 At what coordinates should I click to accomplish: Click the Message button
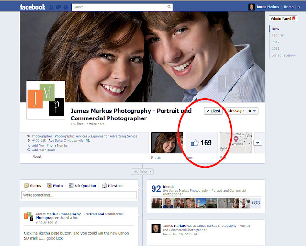[x=236, y=111]
